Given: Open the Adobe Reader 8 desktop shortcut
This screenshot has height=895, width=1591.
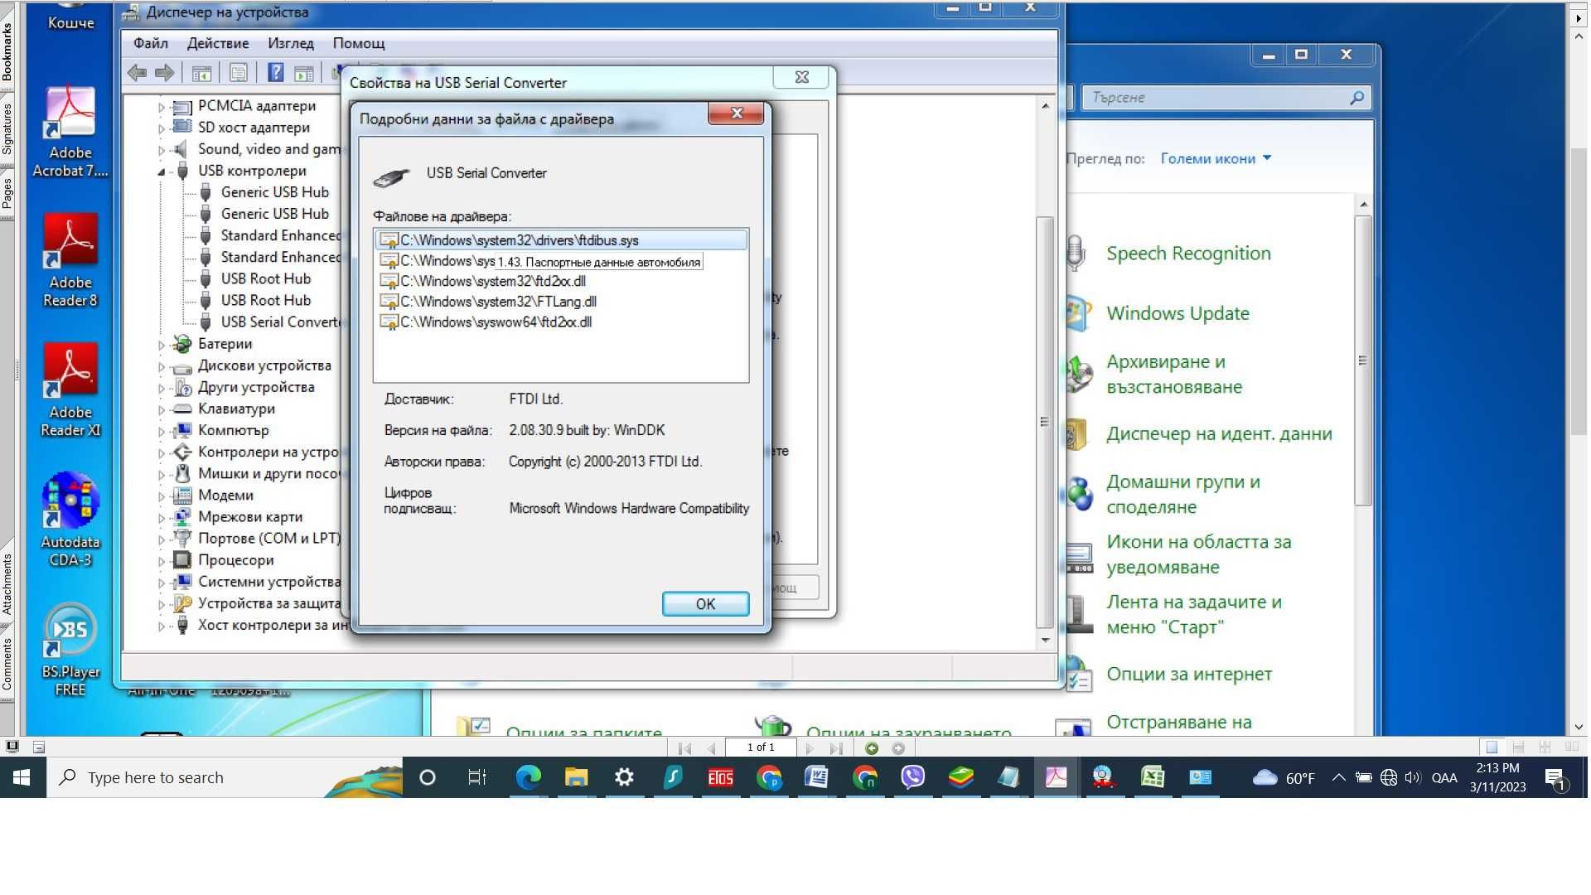Looking at the screenshot, I should pos(70,261).
